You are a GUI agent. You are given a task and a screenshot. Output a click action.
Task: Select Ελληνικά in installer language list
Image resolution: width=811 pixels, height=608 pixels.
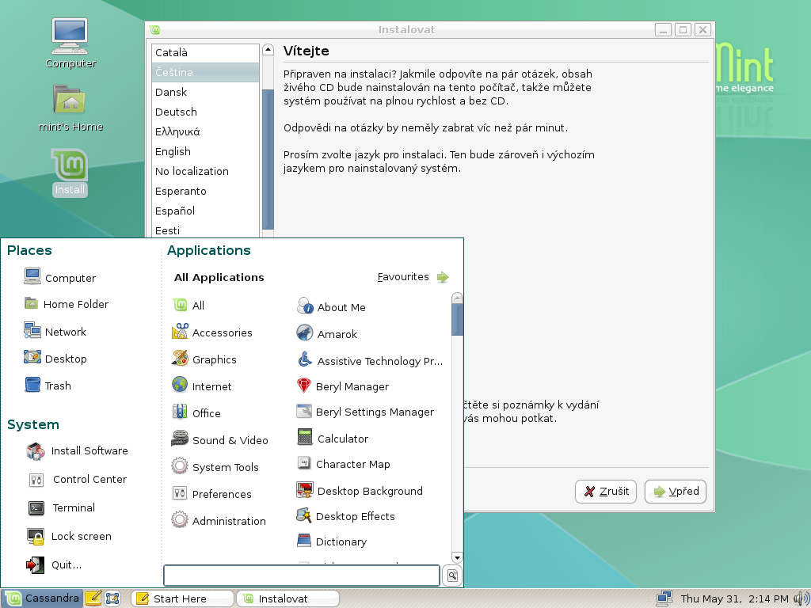(205, 132)
